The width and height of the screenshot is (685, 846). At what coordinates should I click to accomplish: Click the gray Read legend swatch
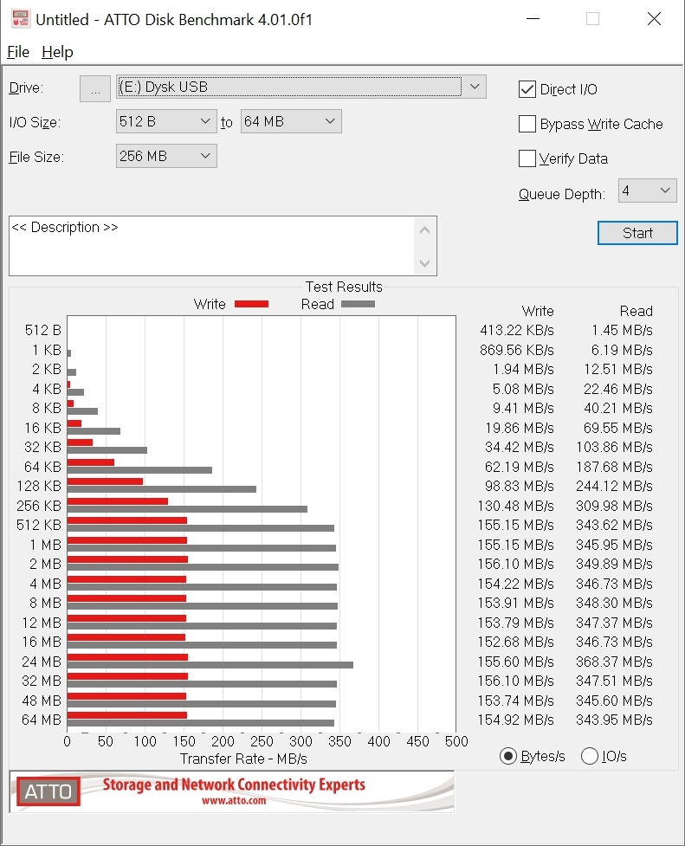coord(358,304)
